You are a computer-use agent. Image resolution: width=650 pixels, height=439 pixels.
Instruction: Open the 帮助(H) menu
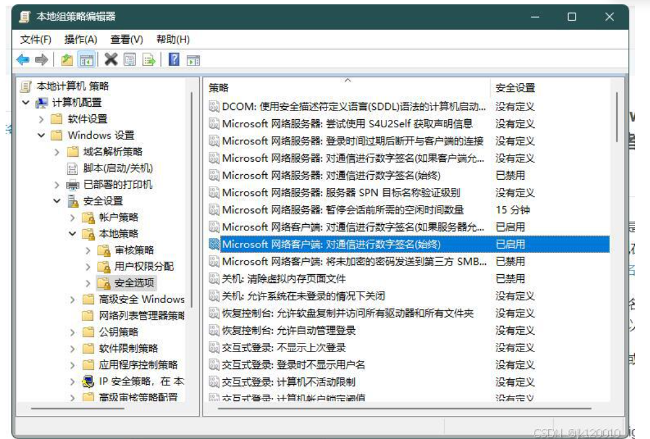click(x=173, y=39)
